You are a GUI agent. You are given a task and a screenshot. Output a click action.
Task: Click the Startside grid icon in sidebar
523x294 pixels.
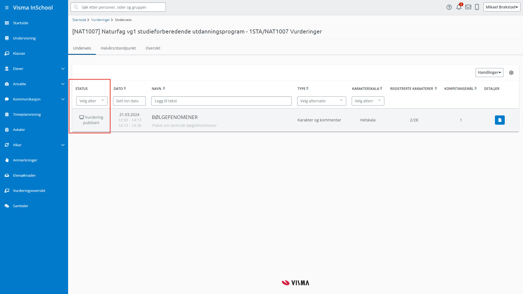point(7,23)
